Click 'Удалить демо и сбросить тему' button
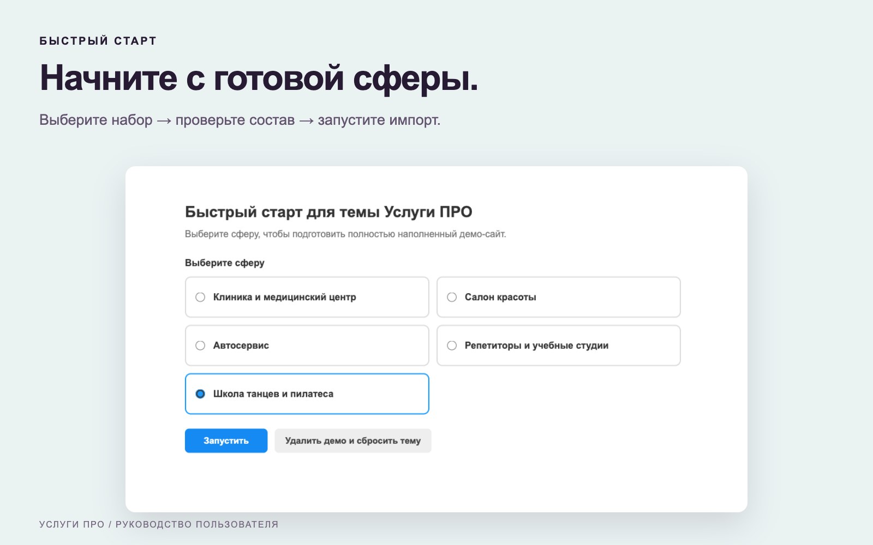The height and width of the screenshot is (545, 873). [352, 440]
